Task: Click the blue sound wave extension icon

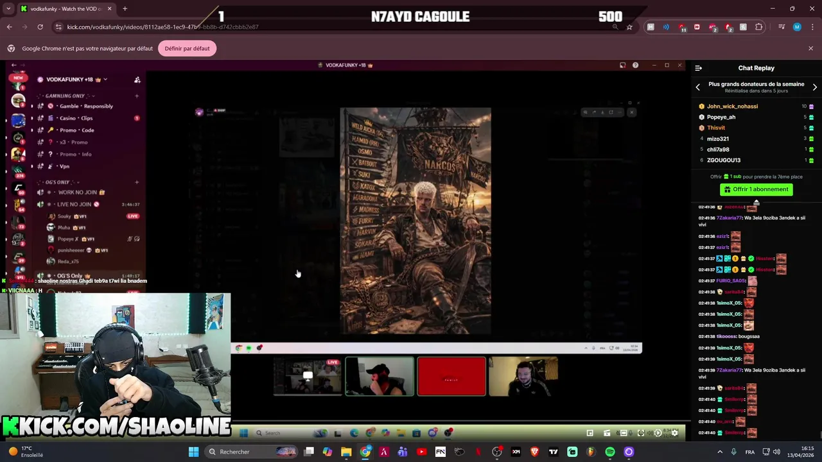Action: click(x=666, y=27)
